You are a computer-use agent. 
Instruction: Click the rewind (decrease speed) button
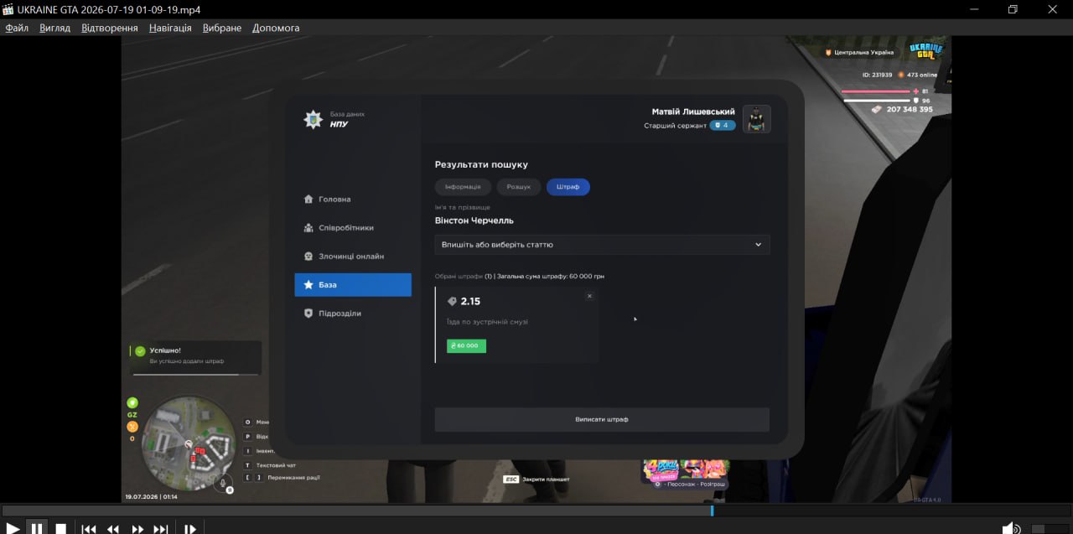pyautogui.click(x=113, y=529)
